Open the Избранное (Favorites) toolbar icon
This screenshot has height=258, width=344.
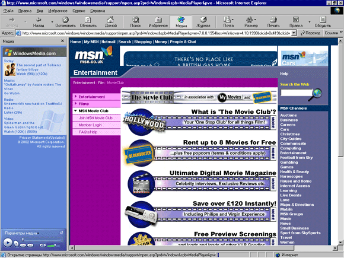pyautogui.click(x=158, y=20)
